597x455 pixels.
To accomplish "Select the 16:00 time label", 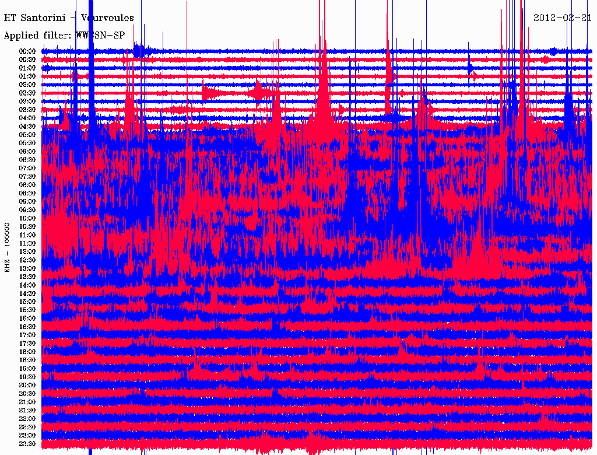I will 27,318.
